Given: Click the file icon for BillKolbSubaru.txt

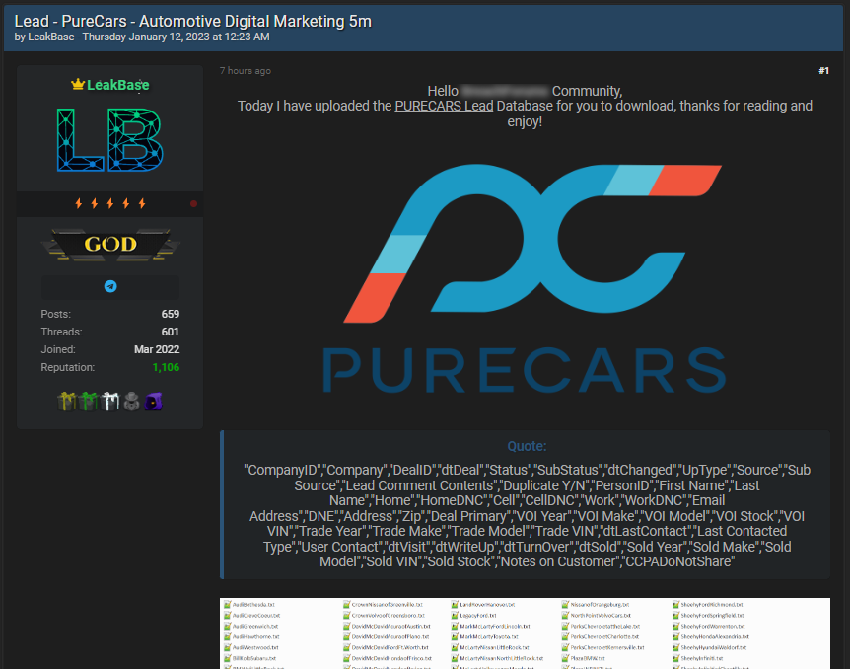Looking at the screenshot, I should [x=228, y=658].
